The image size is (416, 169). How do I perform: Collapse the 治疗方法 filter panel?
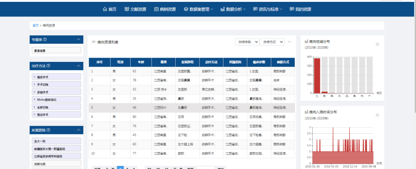[79, 66]
